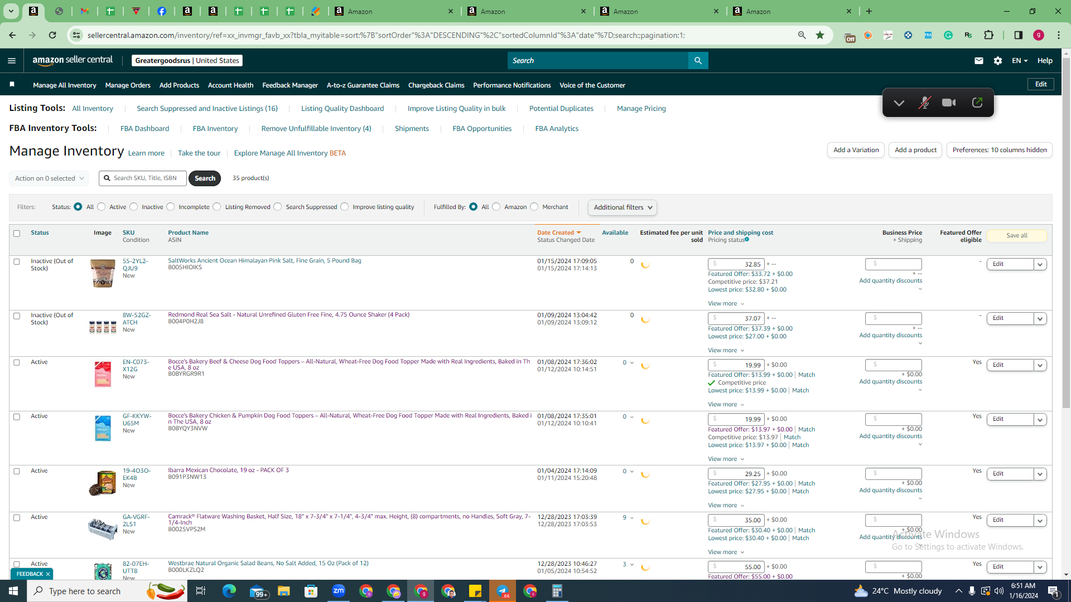
Task: Open Feedback Manager menu item
Action: (x=290, y=85)
